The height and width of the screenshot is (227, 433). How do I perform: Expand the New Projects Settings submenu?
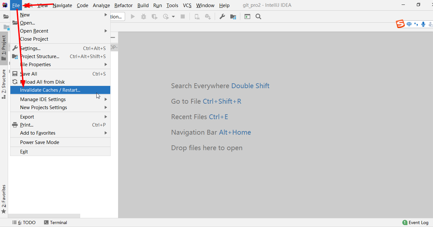click(60, 108)
